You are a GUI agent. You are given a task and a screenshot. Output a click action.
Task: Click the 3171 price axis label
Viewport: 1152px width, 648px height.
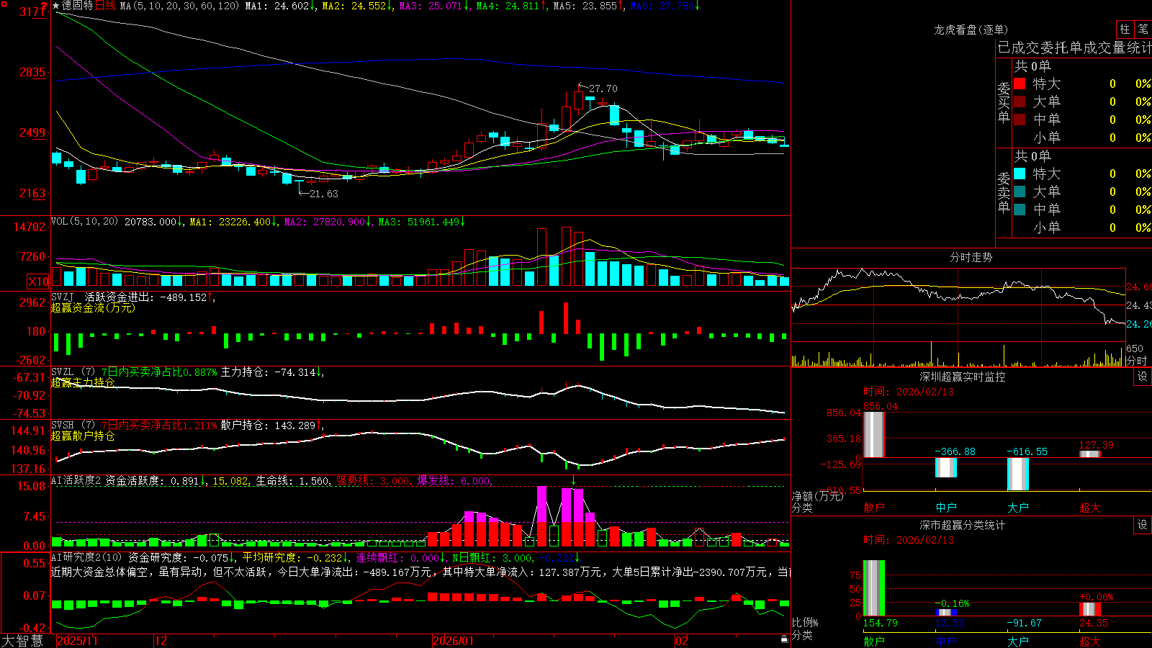pos(33,12)
